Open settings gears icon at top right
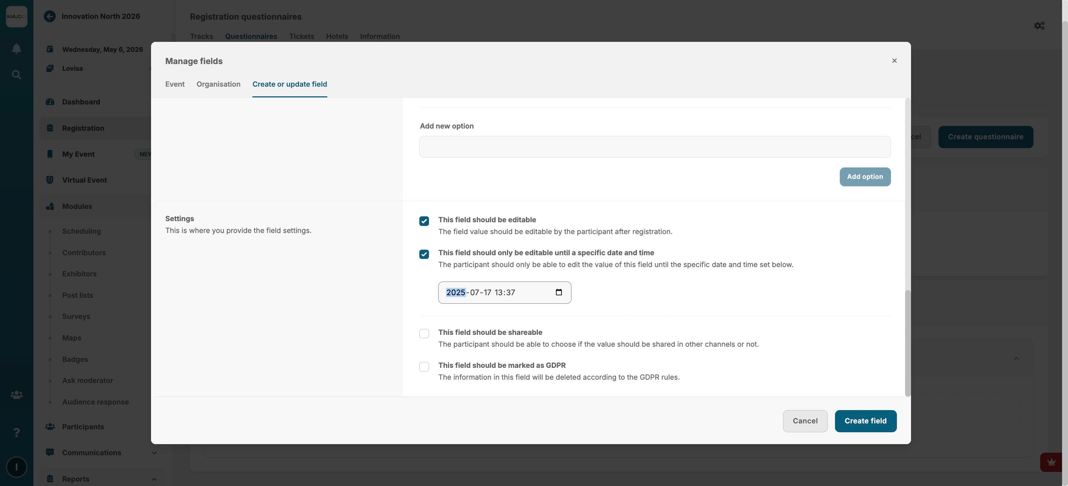The image size is (1068, 486). 1039,26
